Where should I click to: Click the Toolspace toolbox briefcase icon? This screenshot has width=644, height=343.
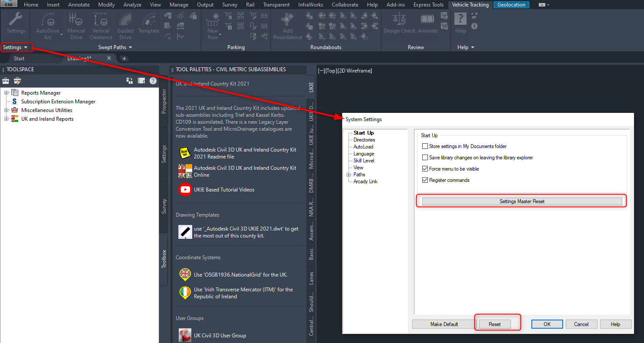point(6,81)
